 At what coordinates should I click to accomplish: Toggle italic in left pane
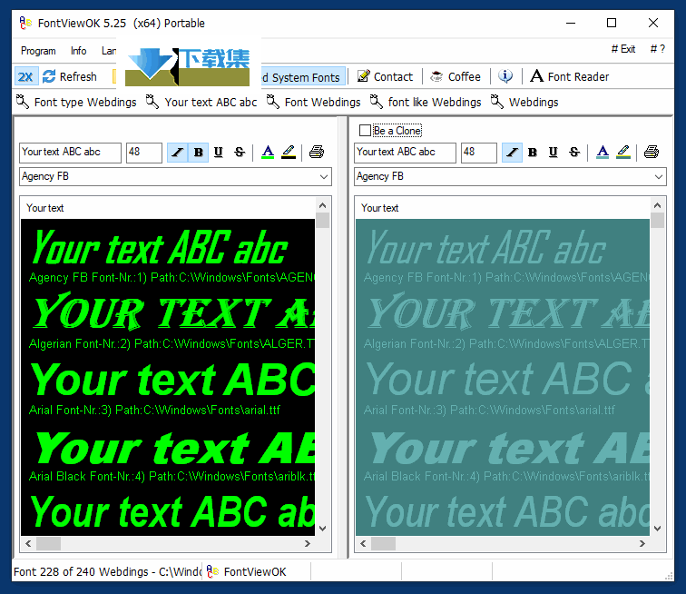177,153
